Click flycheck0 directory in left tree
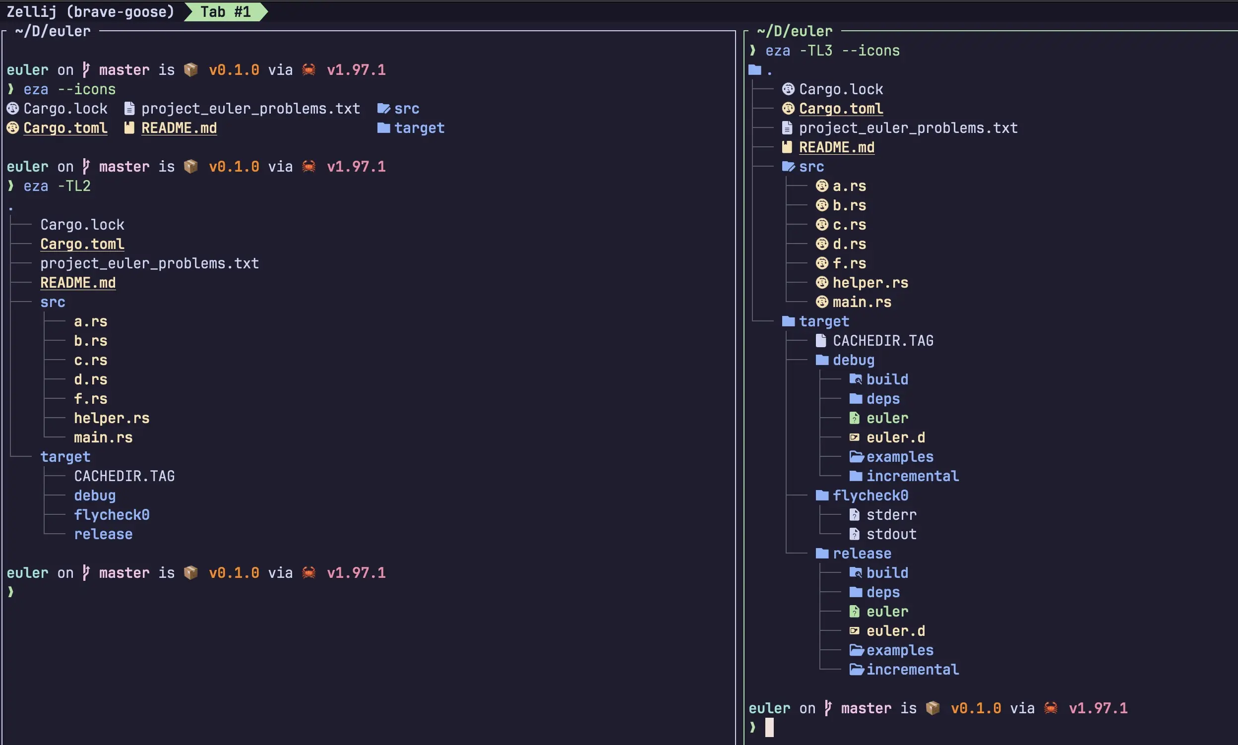 pos(112,514)
